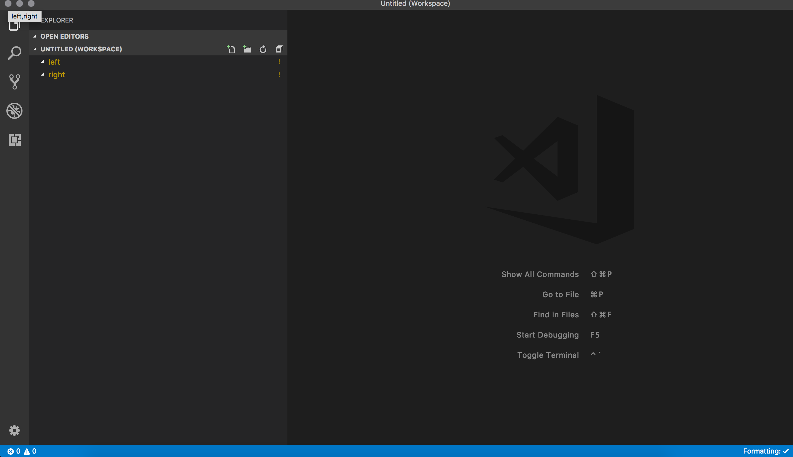Select the right folder in Explorer
Viewport: 793px width, 457px height.
coord(57,74)
